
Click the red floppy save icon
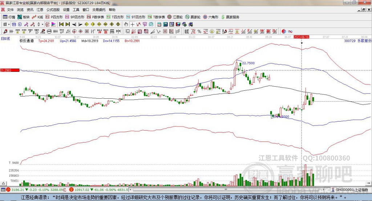click(x=178, y=24)
